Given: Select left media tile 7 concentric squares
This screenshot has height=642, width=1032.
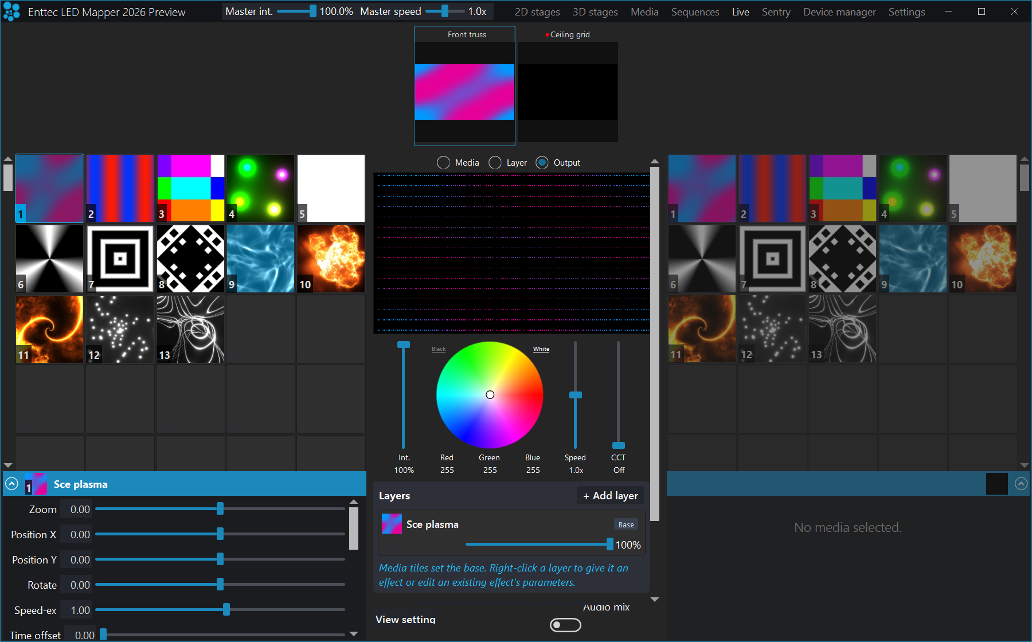Looking at the screenshot, I should (120, 259).
